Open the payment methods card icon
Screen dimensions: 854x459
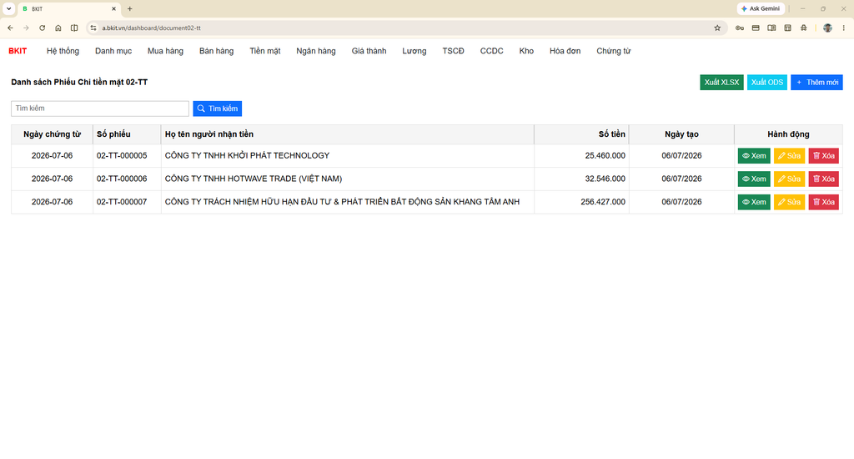click(756, 28)
